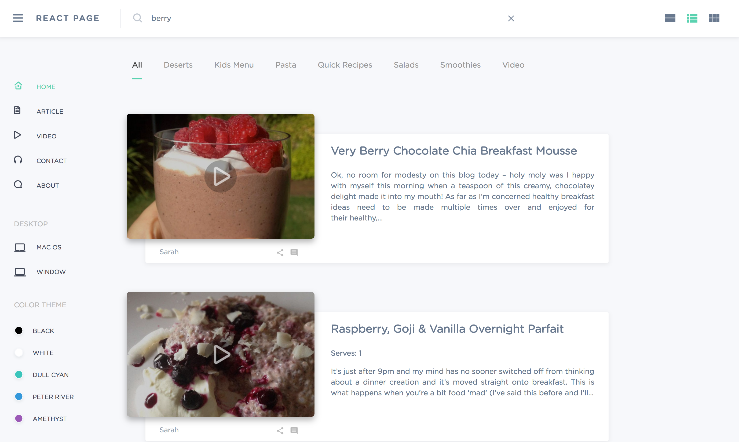Switch to the grid view icon
Screen dimensions: 739x442
pyautogui.click(x=714, y=18)
